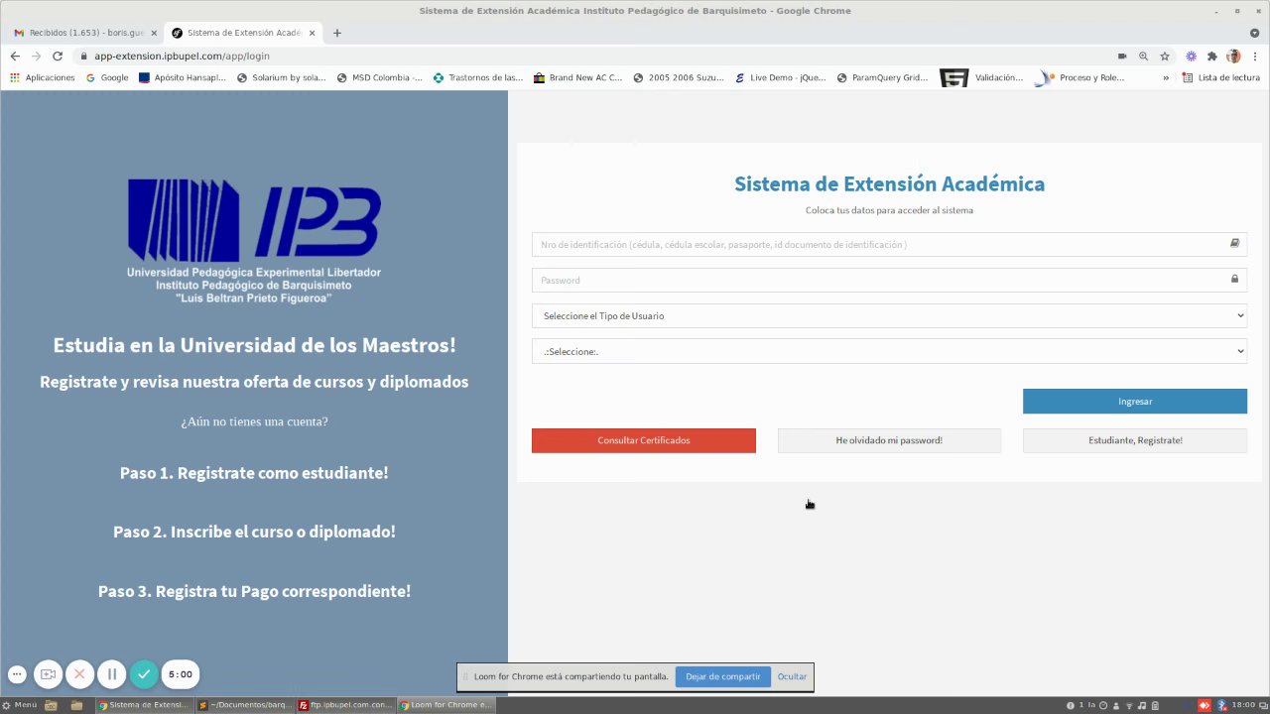Open the Chrome profile avatar
This screenshot has width=1270, height=714.
tap(1233, 57)
